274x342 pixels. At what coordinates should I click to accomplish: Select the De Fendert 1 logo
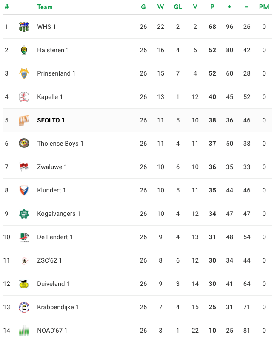pyautogui.click(x=24, y=237)
